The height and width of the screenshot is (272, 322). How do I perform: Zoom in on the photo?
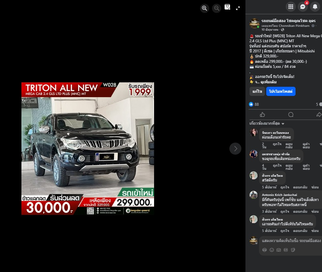pos(204,8)
